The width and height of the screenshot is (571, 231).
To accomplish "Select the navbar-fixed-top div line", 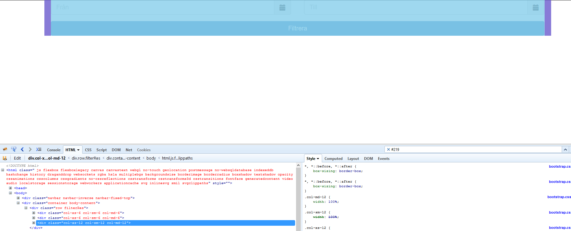I will [x=78, y=198].
